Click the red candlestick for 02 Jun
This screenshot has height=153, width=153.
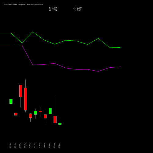pos(55,119)
